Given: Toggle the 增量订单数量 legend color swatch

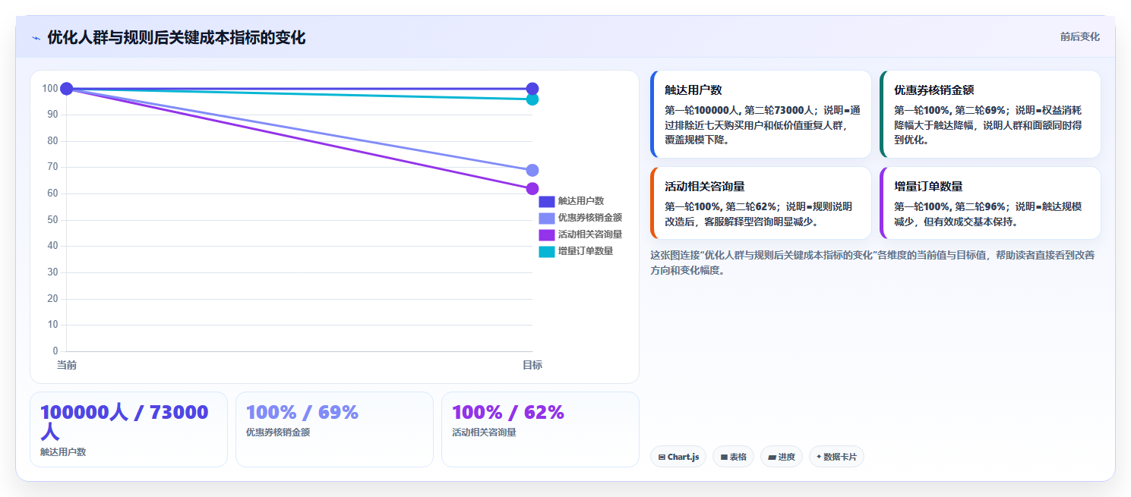Looking at the screenshot, I should click(x=547, y=251).
